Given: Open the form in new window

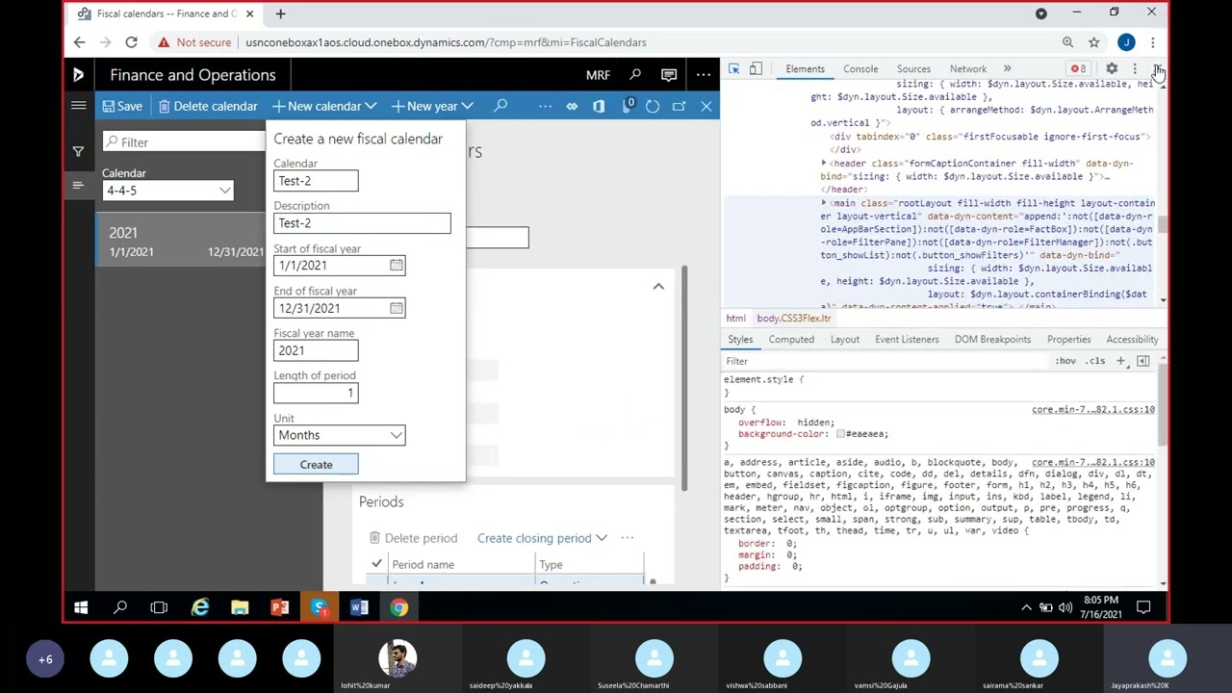Looking at the screenshot, I should click(680, 106).
